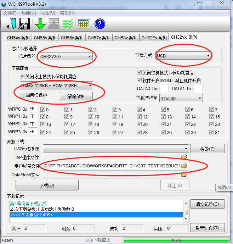Open the 文件(F) menu
Image resolution: width=233 pixels, height=244 pixels.
tap(10, 13)
